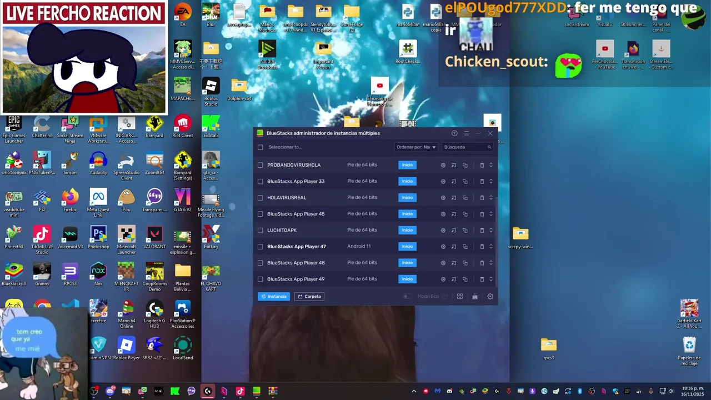Click the Instancia button
The width and height of the screenshot is (711, 400).
click(x=274, y=297)
